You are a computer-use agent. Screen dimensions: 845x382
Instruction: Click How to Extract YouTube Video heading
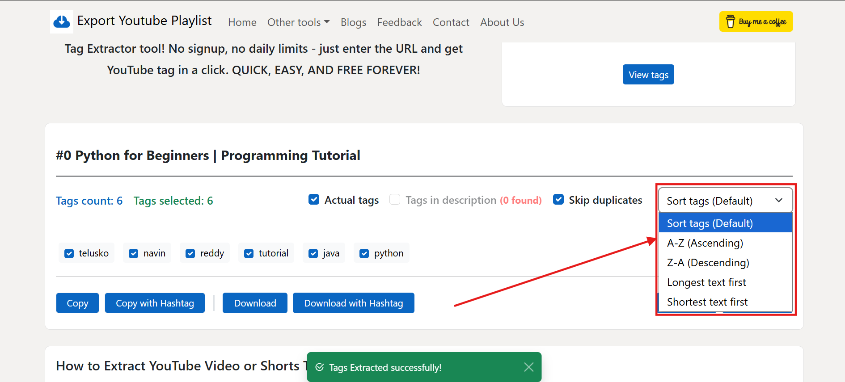(x=182, y=365)
